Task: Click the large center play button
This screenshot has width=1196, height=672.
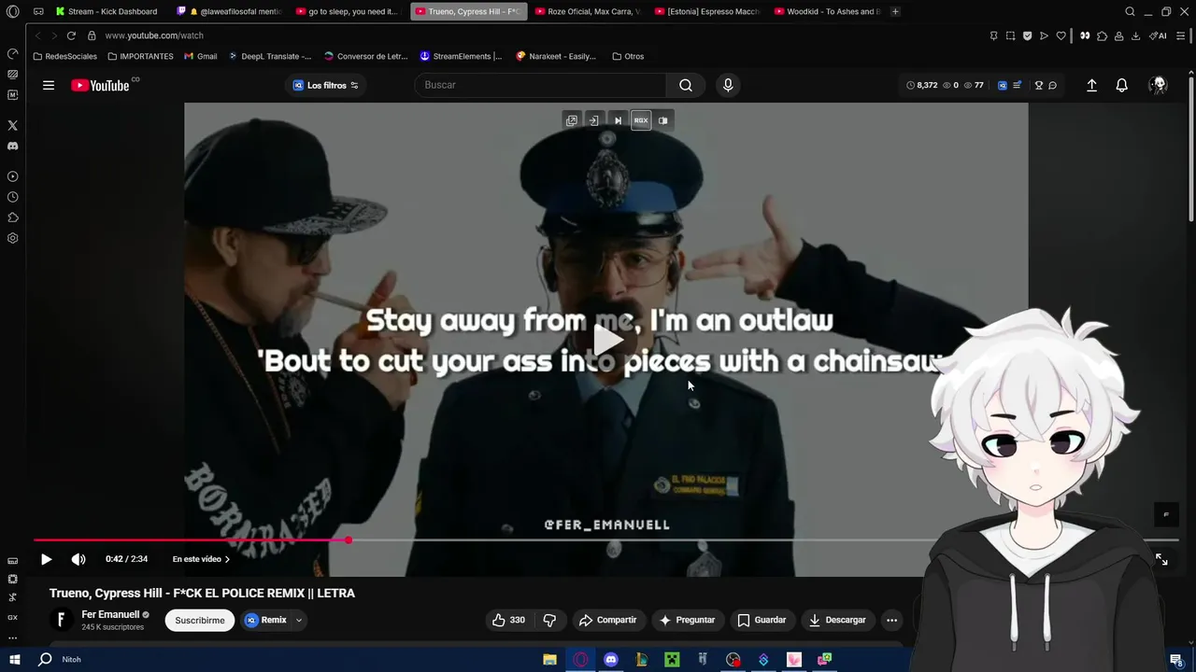Action: pos(606,340)
